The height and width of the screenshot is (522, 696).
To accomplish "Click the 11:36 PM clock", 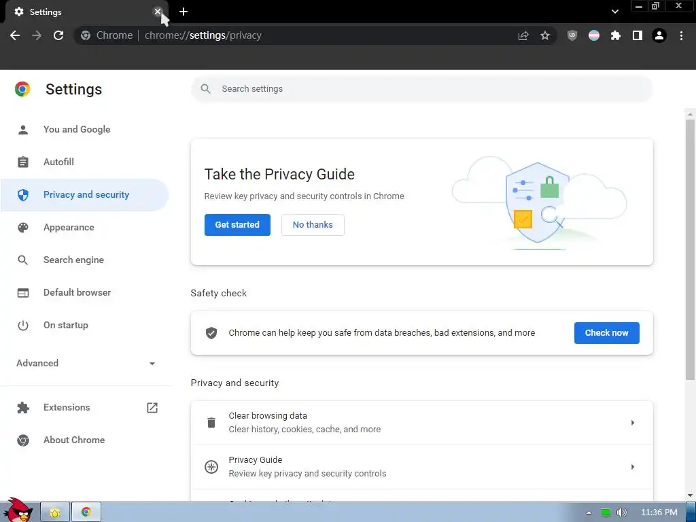I will click(x=659, y=512).
